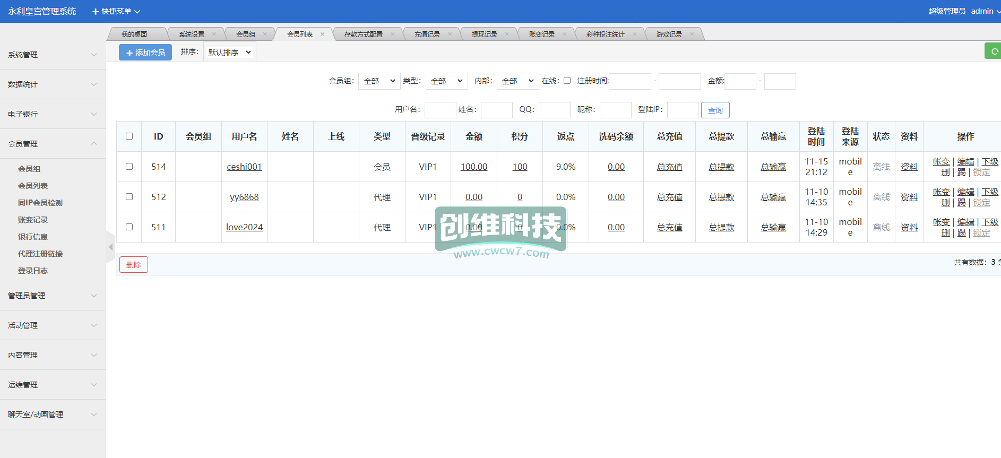Image resolution: width=1001 pixels, height=458 pixels.
Task: Click the 添加会员 add member button
Action: tap(145, 53)
